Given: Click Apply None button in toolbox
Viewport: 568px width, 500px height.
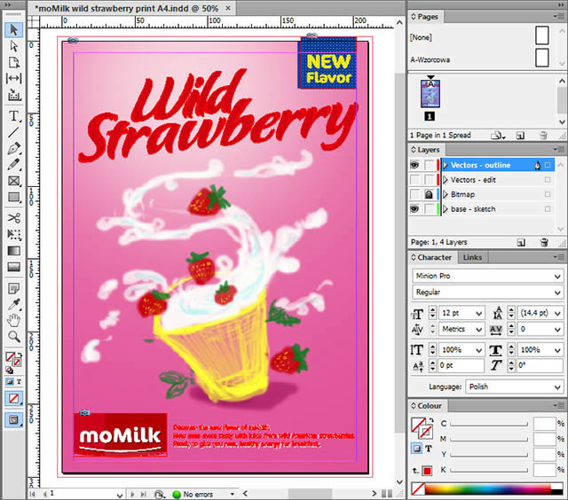Looking at the screenshot, I should pos(14,399).
